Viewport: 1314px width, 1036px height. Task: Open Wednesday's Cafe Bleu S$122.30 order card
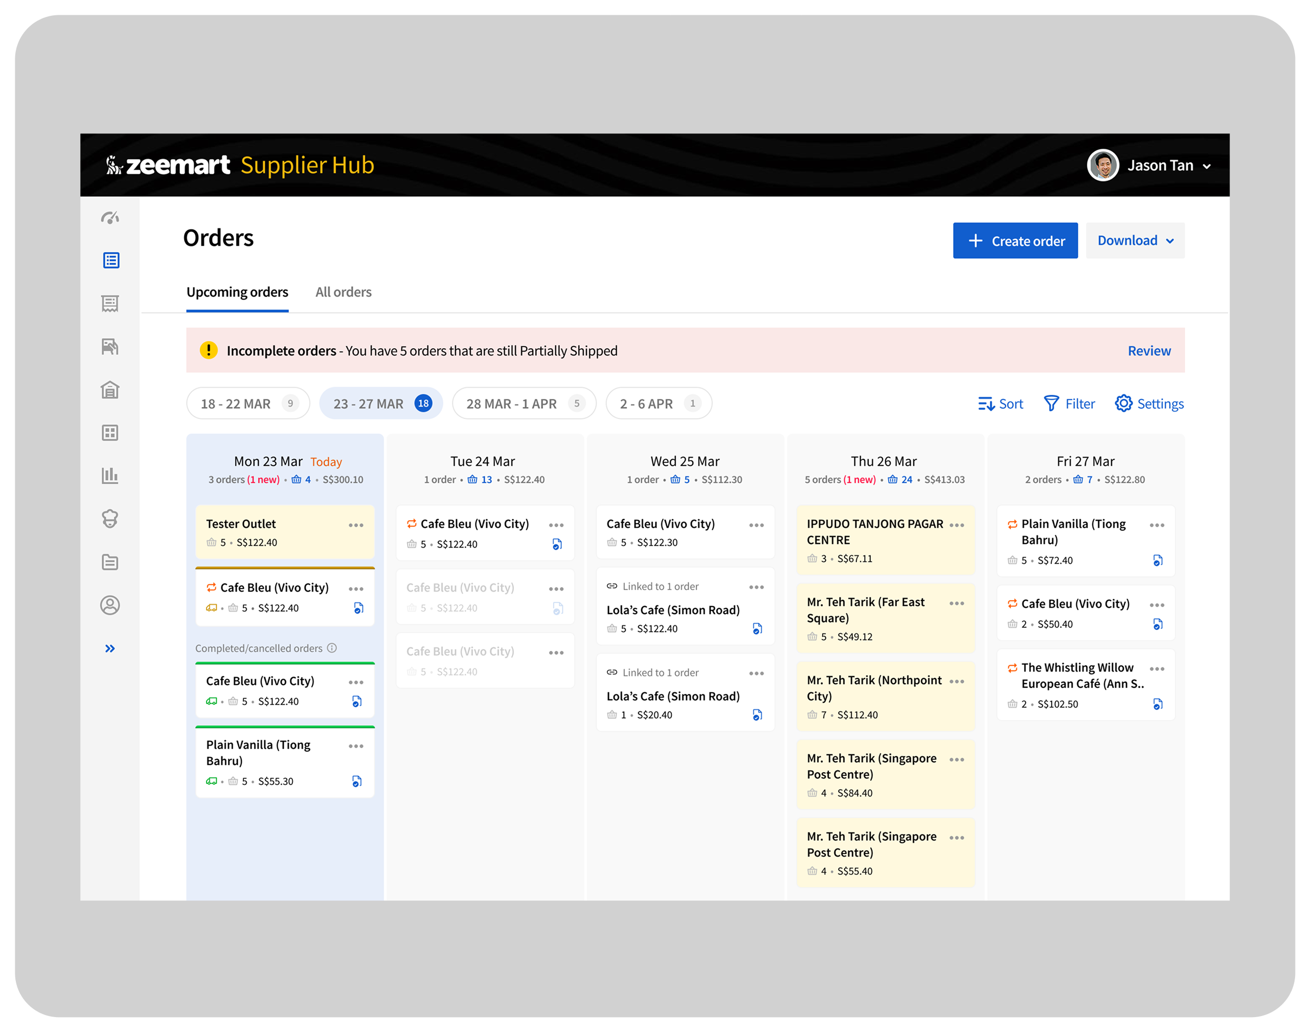[x=685, y=532]
